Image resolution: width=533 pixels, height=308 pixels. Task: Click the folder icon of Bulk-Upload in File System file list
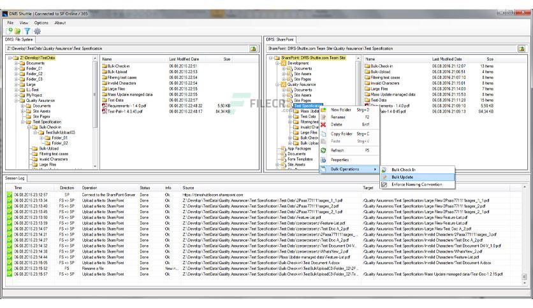pyautogui.click(x=105, y=71)
